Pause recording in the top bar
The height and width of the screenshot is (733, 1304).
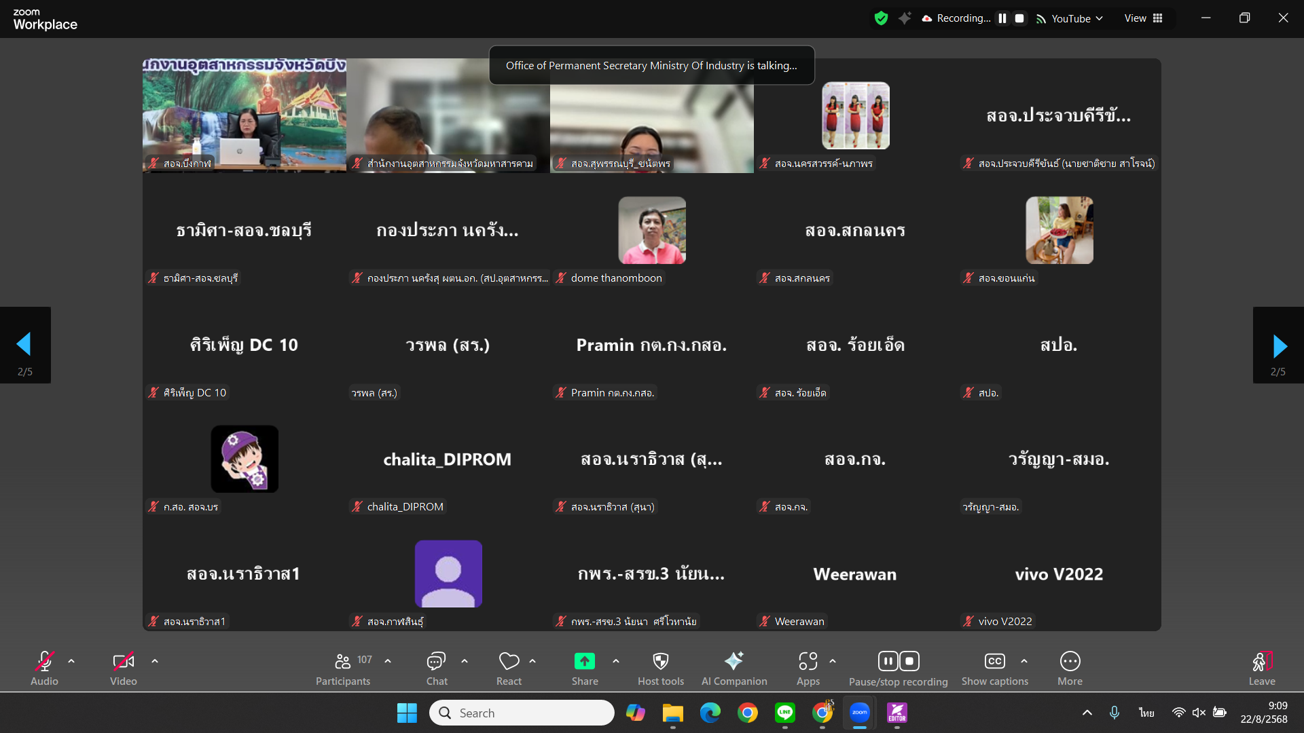[1002, 19]
